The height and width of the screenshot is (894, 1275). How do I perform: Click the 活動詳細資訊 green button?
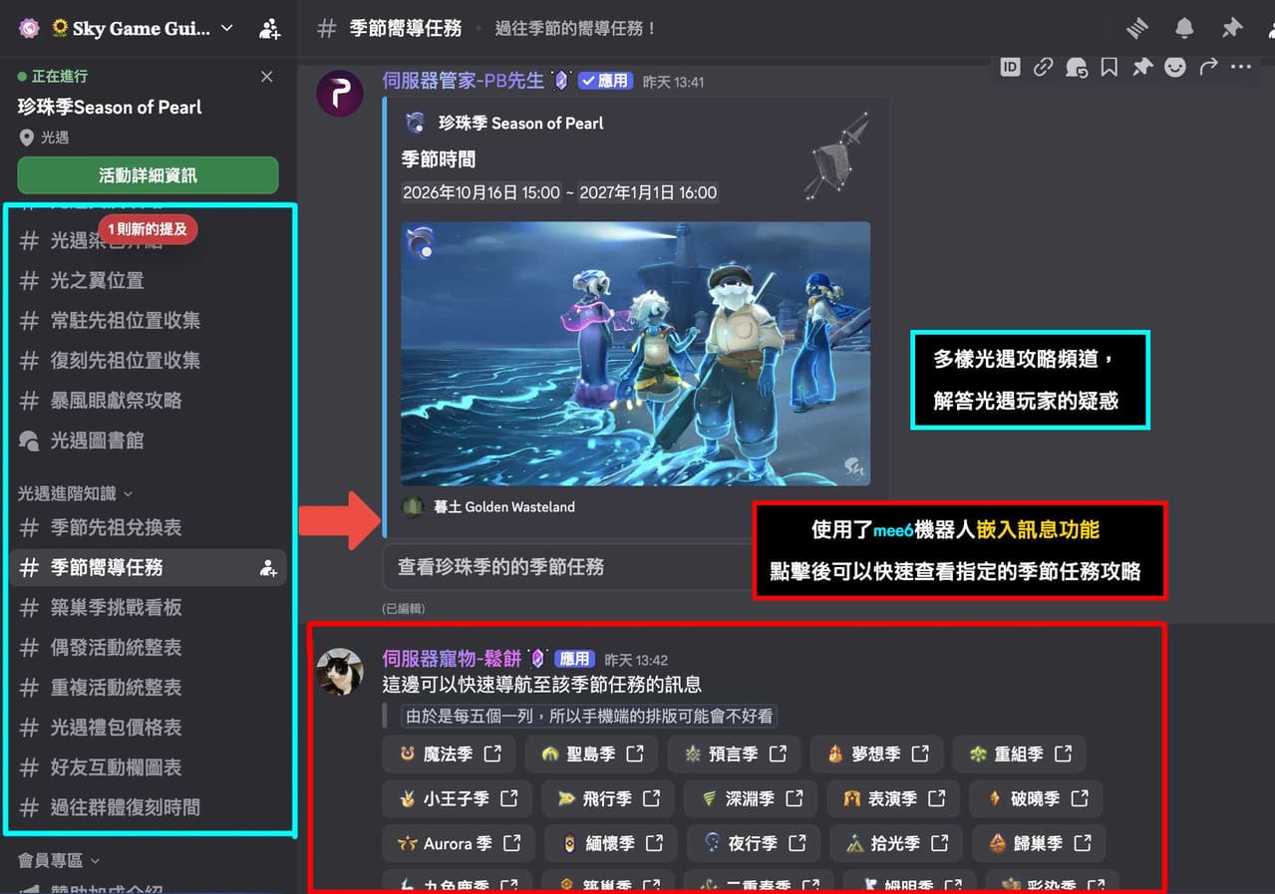[x=148, y=175]
